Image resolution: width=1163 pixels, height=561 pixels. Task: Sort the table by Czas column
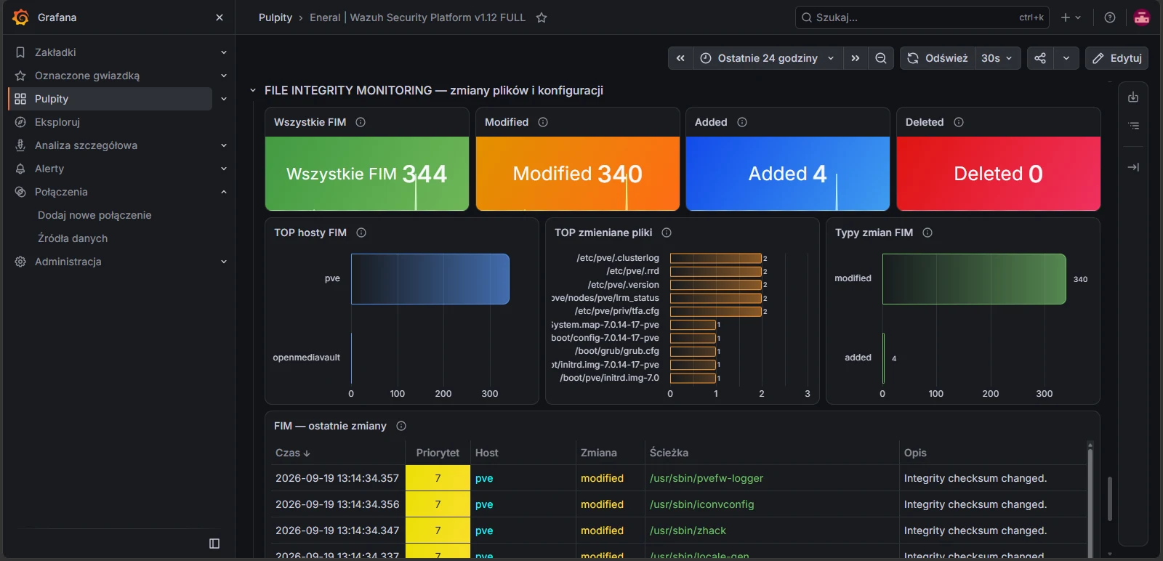click(293, 453)
